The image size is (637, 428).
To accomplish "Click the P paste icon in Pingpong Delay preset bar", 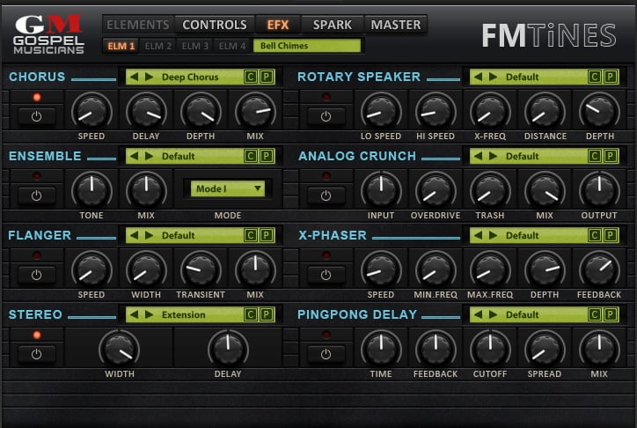I will coord(611,314).
